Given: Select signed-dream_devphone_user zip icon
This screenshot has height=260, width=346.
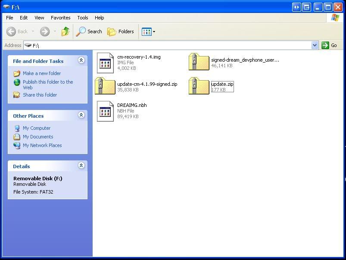Looking at the screenshot, I should point(199,62).
